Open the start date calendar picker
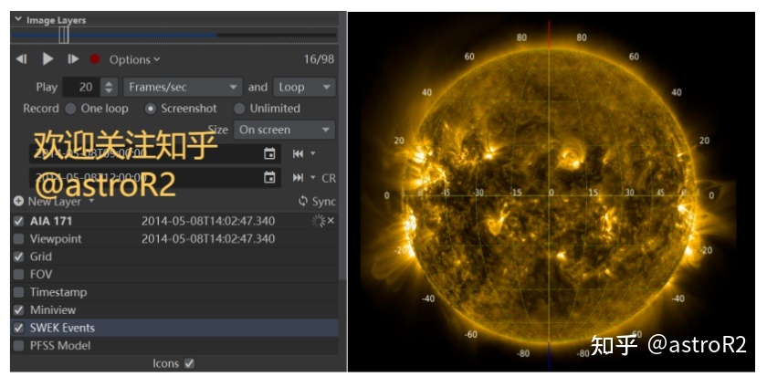 tap(269, 153)
